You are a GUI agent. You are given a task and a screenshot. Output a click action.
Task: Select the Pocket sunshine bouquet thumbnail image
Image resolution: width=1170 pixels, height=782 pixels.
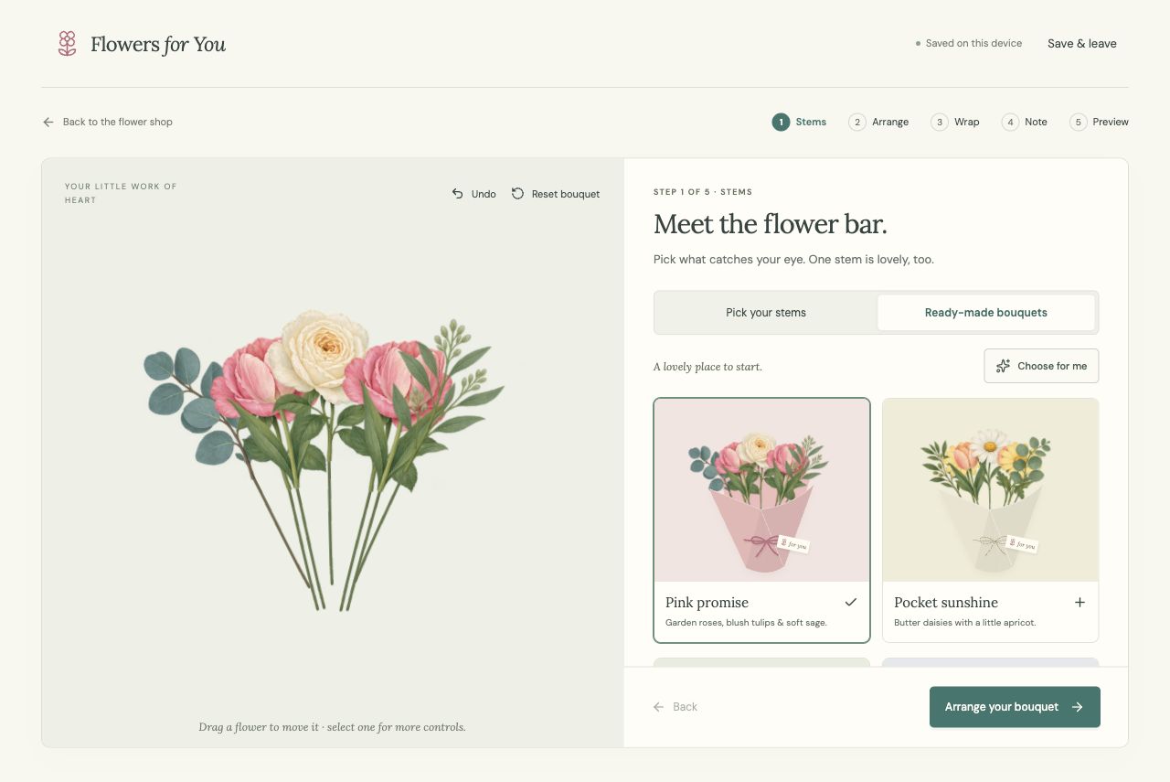(x=990, y=490)
